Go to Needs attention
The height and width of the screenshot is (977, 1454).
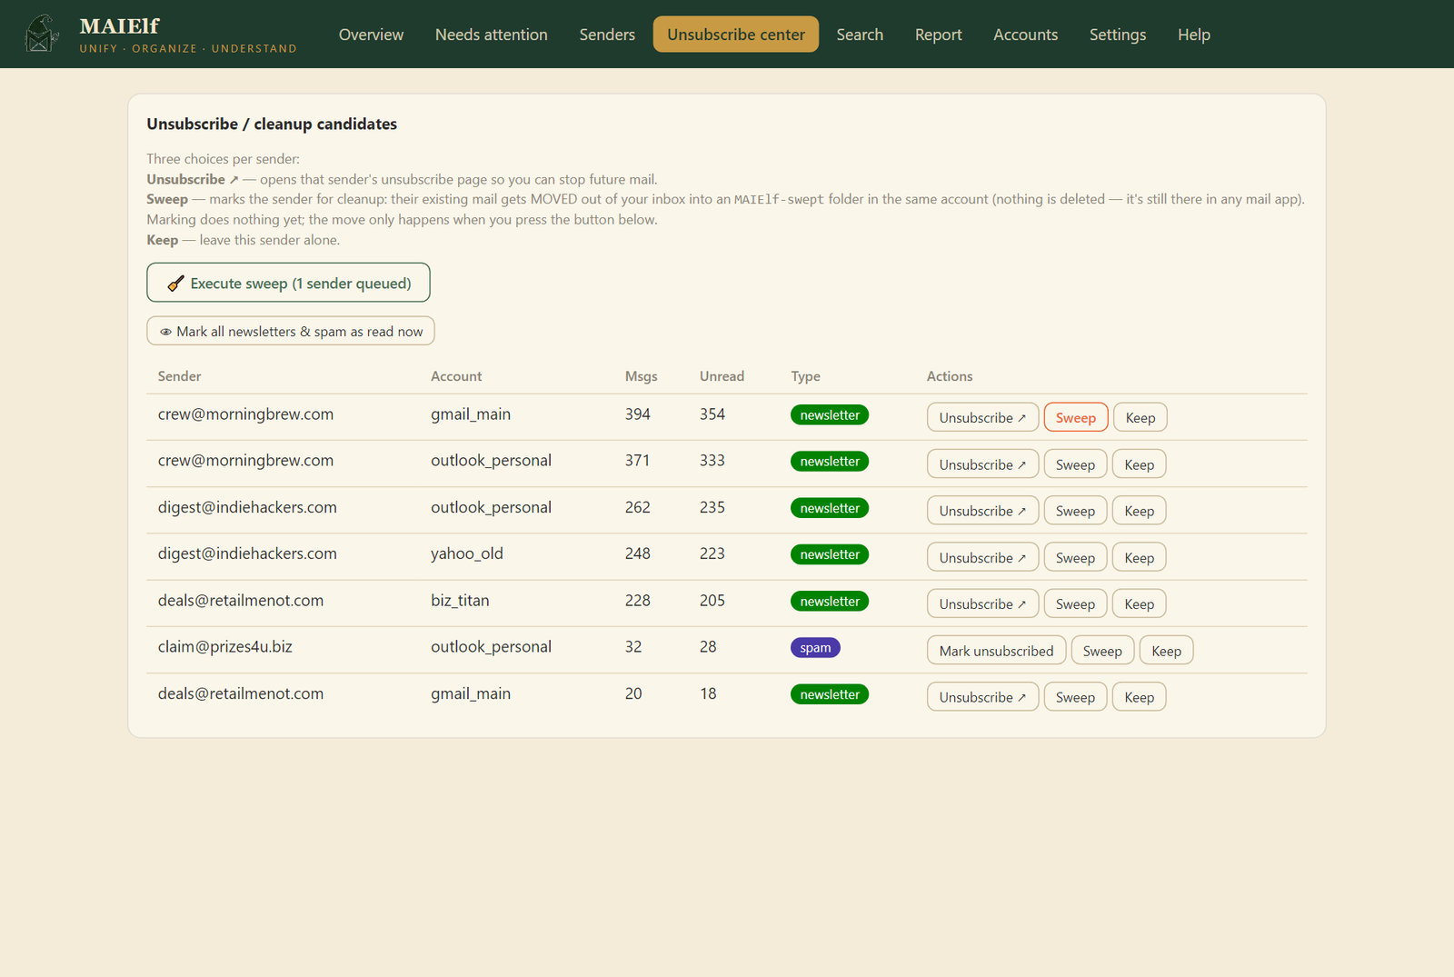pos(492,35)
